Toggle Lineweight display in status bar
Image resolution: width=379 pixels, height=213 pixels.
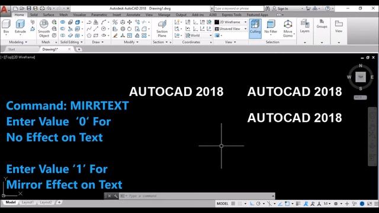(x=298, y=204)
